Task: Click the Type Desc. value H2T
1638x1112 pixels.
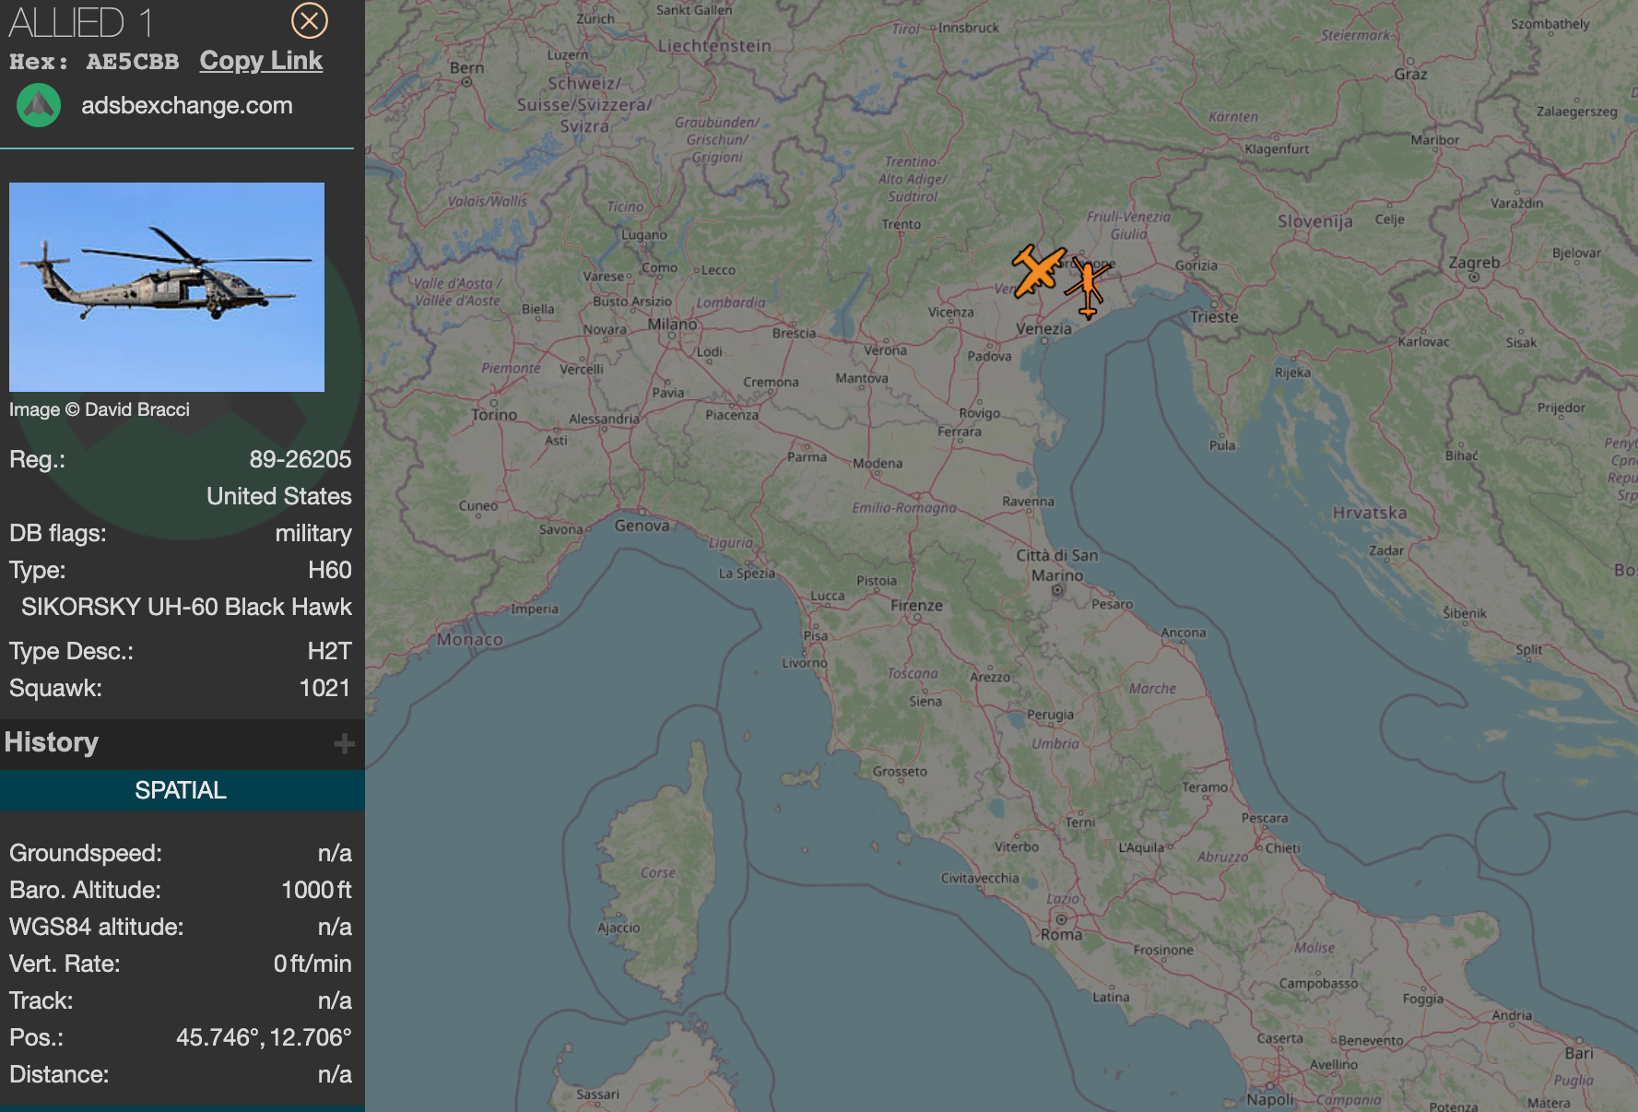Action: point(329,651)
